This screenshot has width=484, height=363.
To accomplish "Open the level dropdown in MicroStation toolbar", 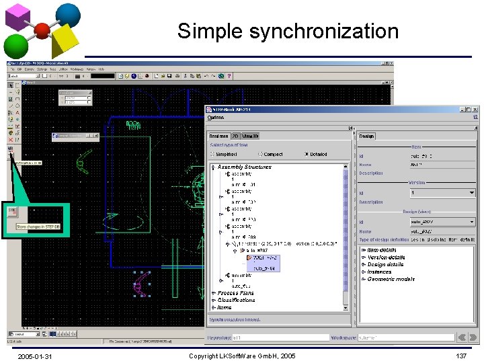I will (x=24, y=76).
